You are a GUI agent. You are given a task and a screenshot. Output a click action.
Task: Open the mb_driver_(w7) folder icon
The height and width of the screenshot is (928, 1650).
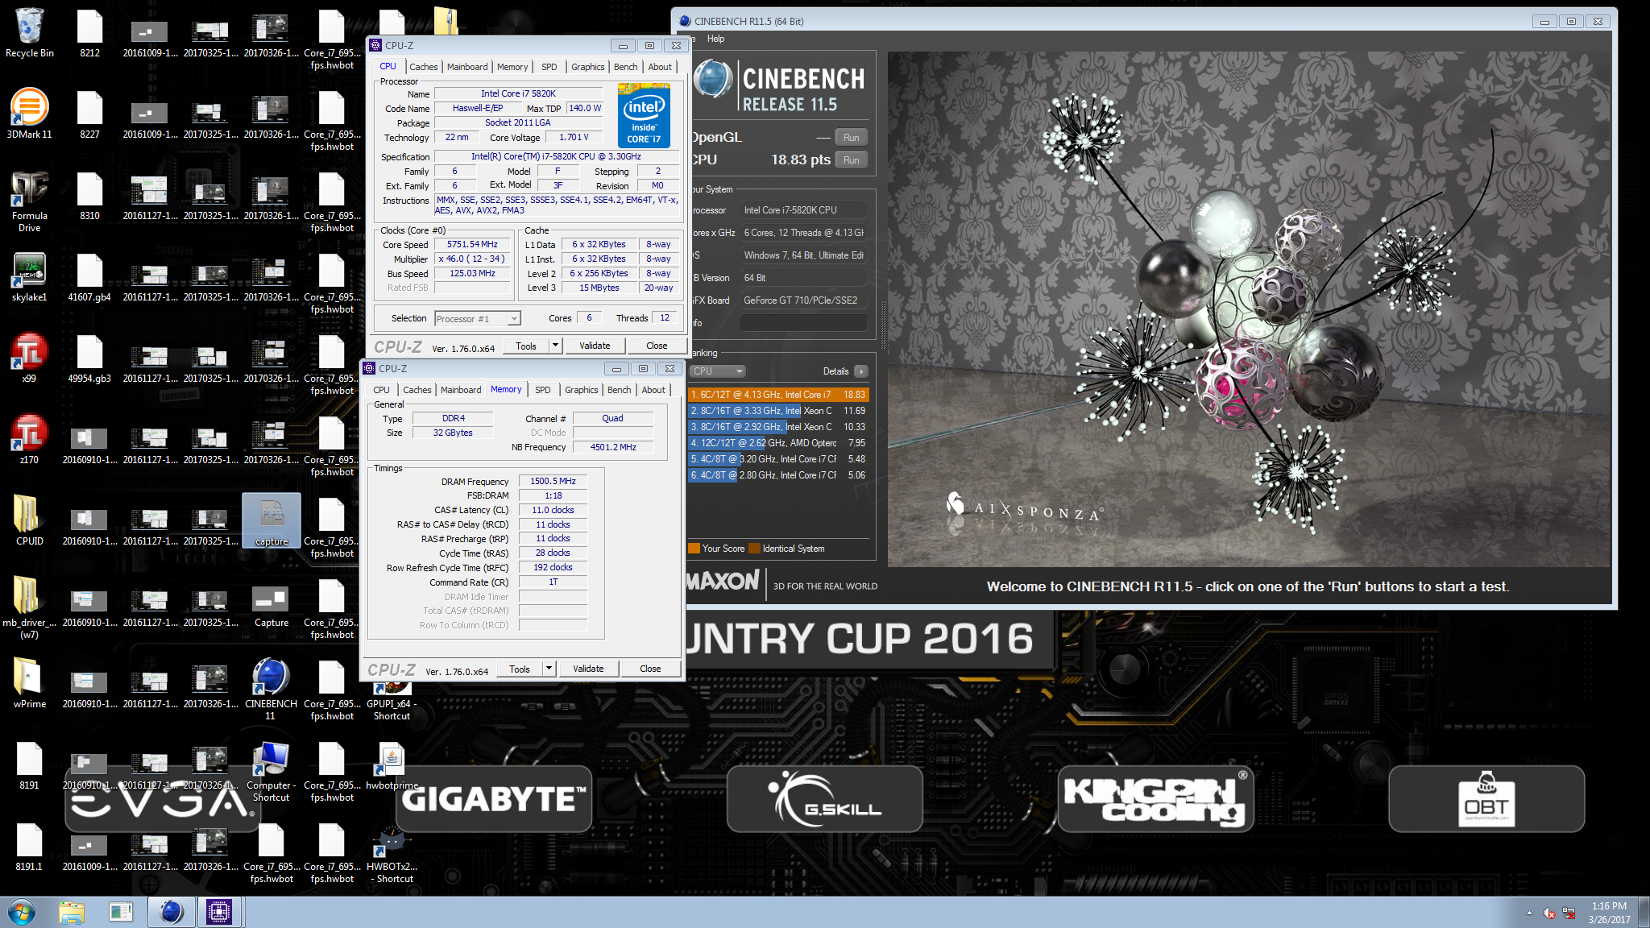point(29,608)
